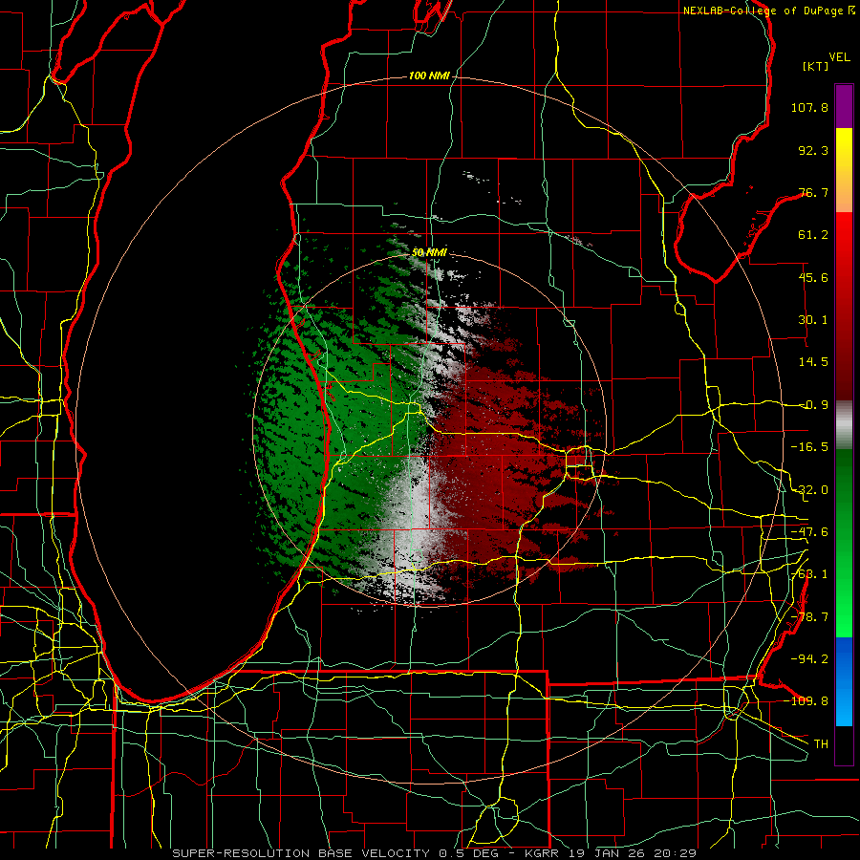
Task: Select the 61.2 velocity scale value
Action: tap(813, 235)
